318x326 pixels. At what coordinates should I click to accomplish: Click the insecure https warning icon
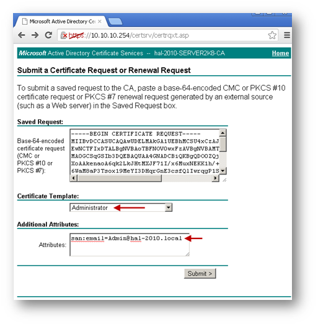[x=64, y=35]
